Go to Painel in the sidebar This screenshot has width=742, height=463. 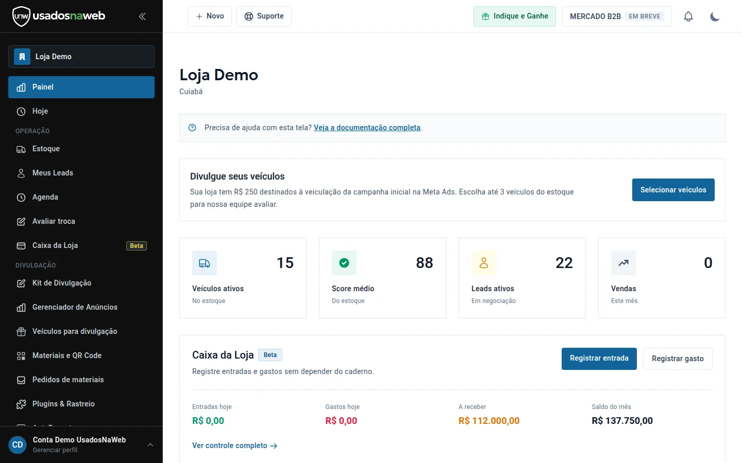point(81,87)
